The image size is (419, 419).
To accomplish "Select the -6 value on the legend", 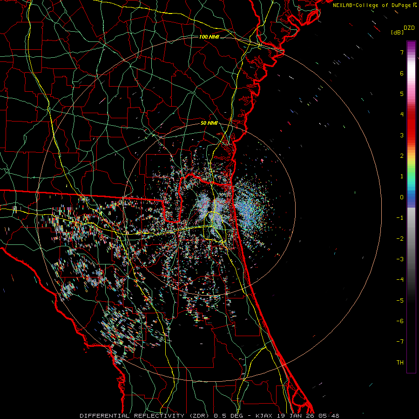I will pos(400,321).
